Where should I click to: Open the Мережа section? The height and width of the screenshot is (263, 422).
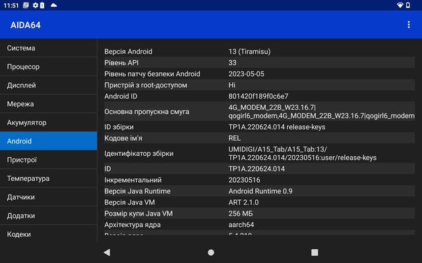click(48, 104)
